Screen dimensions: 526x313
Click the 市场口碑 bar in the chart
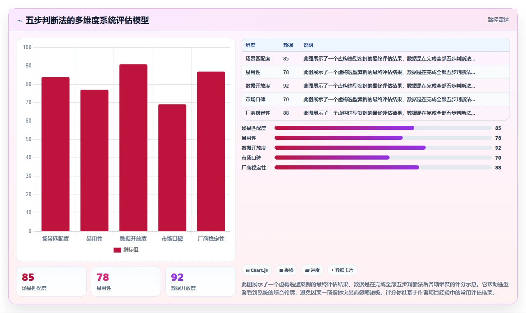pyautogui.click(x=172, y=168)
